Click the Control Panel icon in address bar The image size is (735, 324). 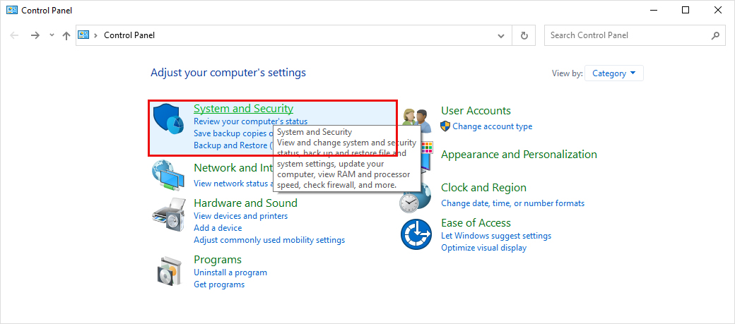pyautogui.click(x=83, y=35)
